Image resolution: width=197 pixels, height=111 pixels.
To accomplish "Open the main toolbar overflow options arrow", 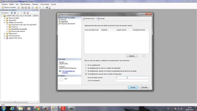I will (x=50, y=8).
